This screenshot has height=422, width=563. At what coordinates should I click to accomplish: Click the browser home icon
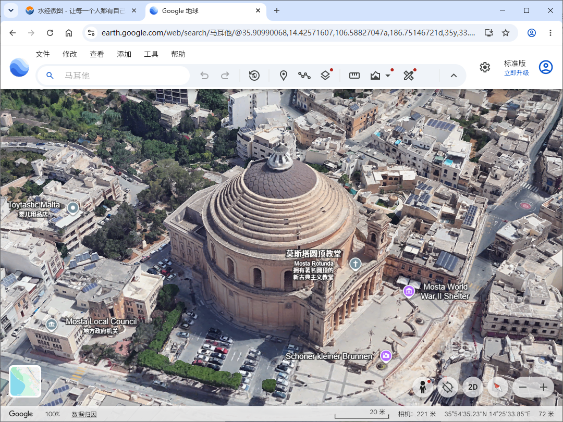[69, 33]
